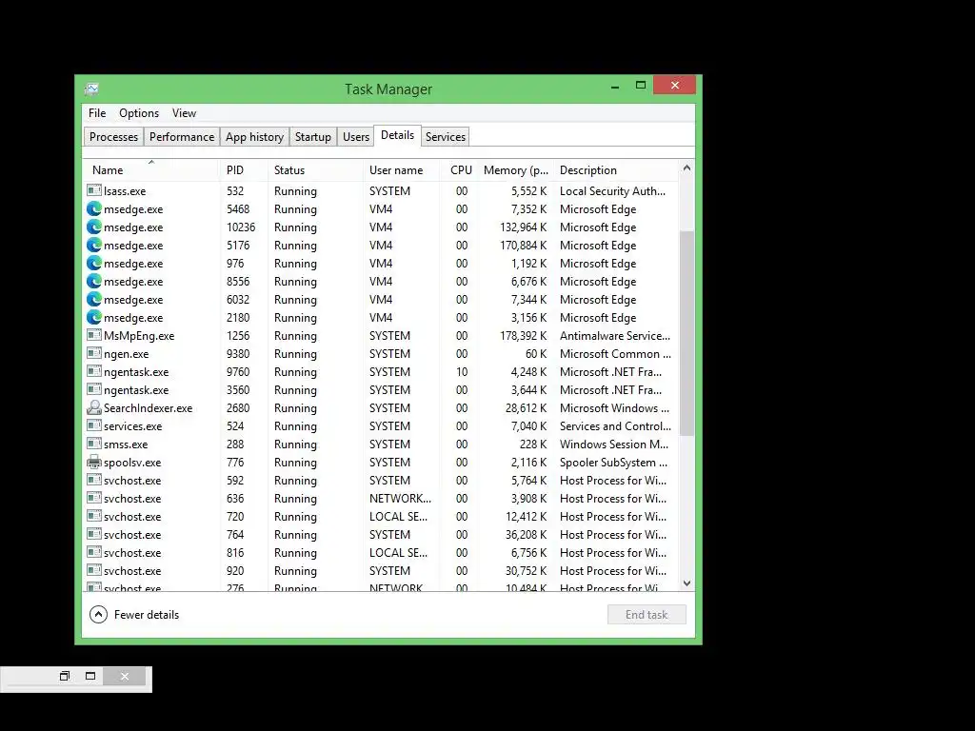Click icon of svchost.exe PID 636
Viewport: 975px width, 731px height.
point(94,498)
